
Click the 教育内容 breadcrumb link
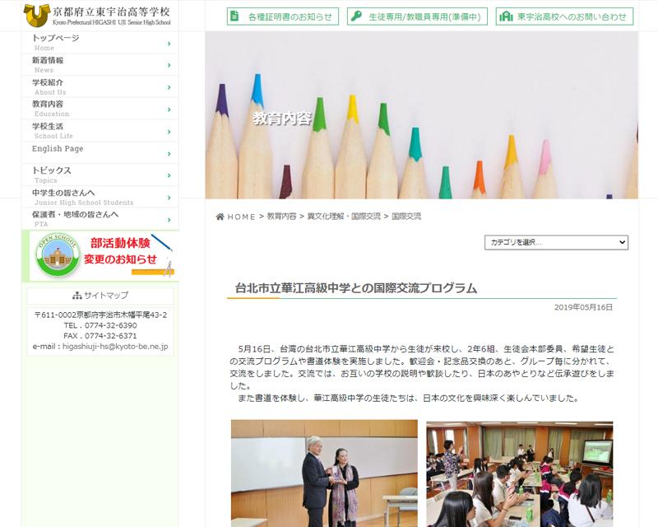point(281,217)
